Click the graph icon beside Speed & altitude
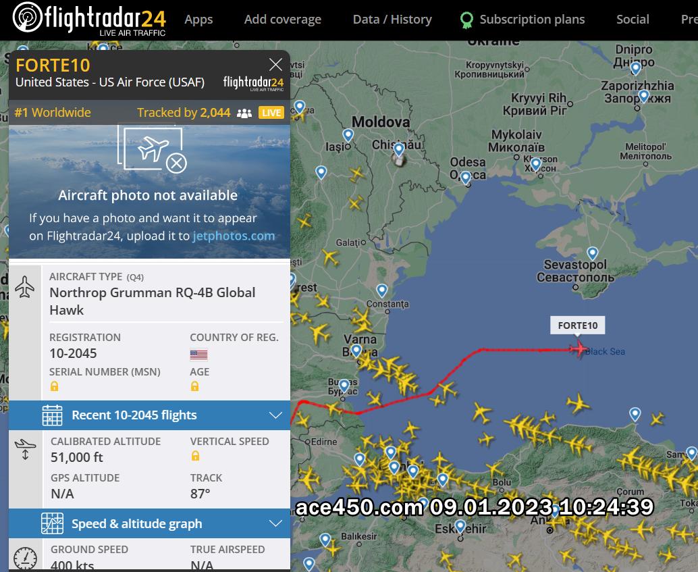 click(52, 523)
